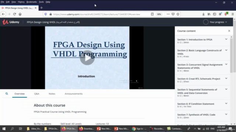Open the browser home page icon
The height and width of the screenshot is (132, 236).
click(20, 14)
